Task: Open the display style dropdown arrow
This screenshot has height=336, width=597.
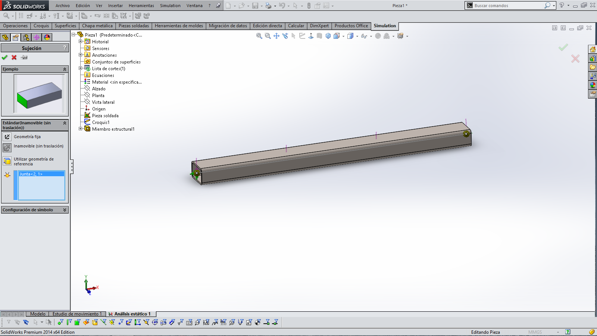Action: point(357,37)
